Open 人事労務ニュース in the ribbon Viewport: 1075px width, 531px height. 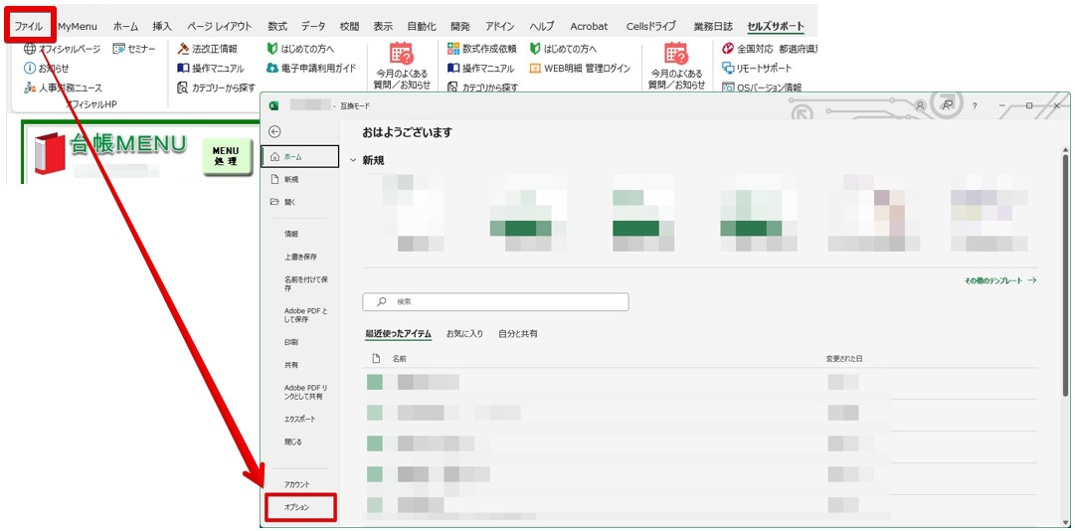point(63,88)
